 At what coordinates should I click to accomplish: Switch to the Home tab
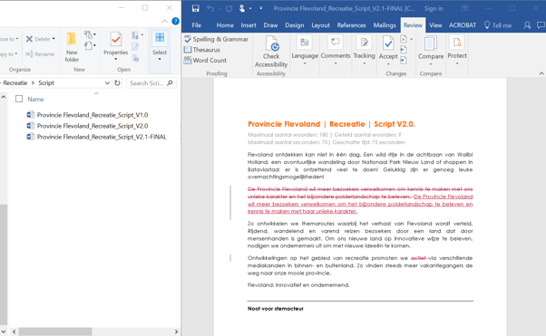coord(225,25)
